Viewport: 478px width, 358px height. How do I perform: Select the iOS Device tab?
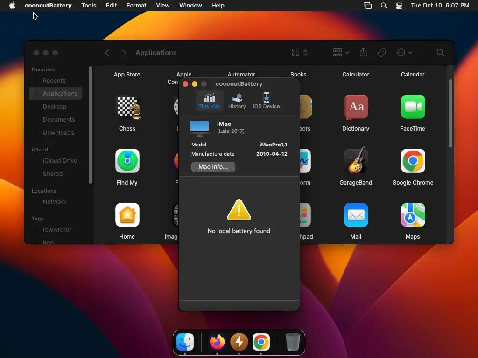[x=266, y=101]
